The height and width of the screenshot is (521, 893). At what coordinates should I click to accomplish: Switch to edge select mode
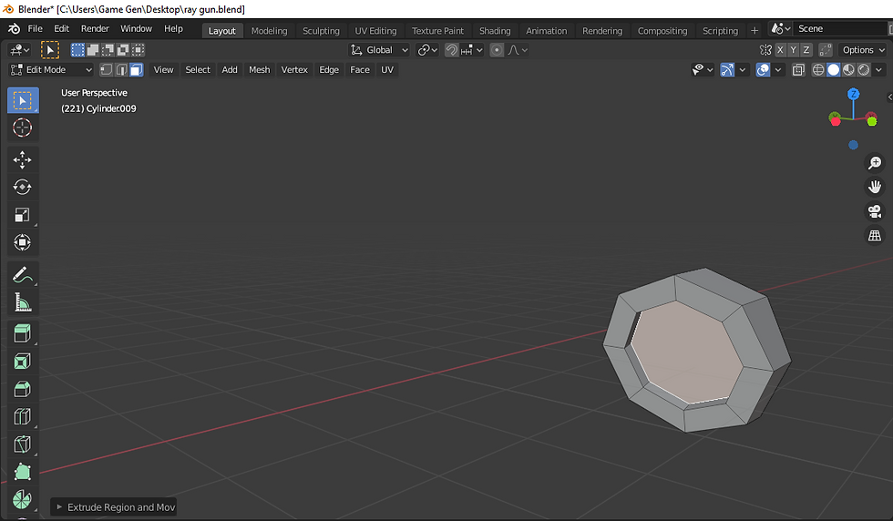point(121,69)
